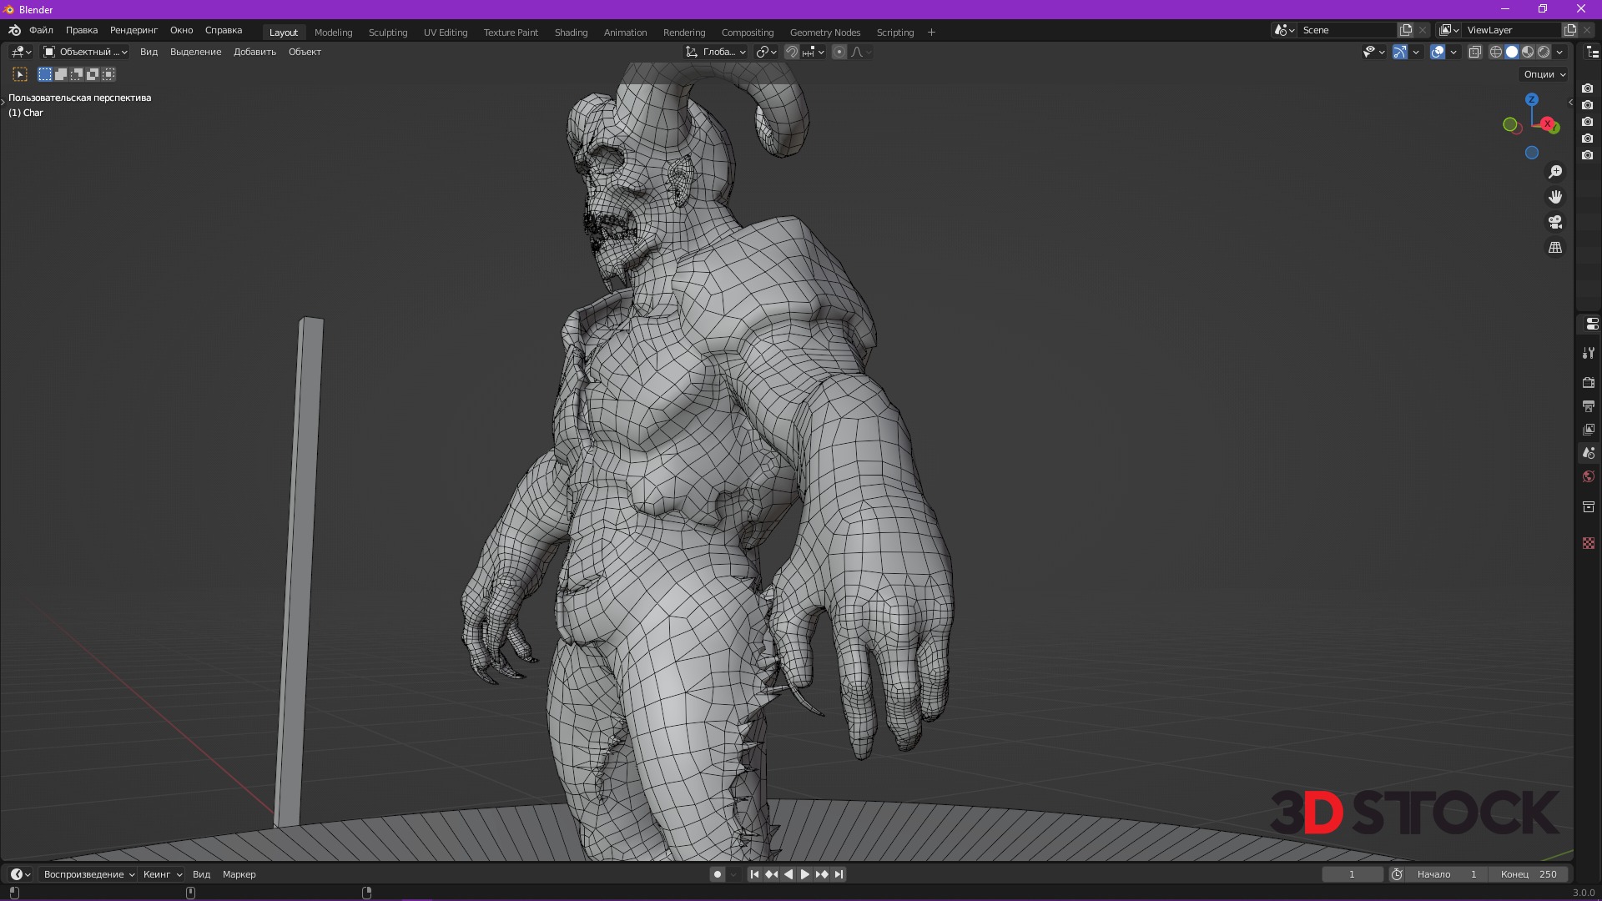The image size is (1602, 901).
Task: Toggle viewport gizmos display button
Action: 1400,52
